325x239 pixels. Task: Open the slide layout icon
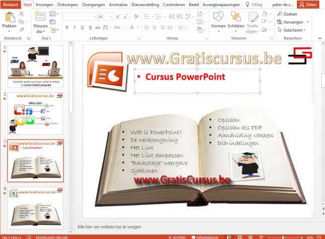[52, 14]
